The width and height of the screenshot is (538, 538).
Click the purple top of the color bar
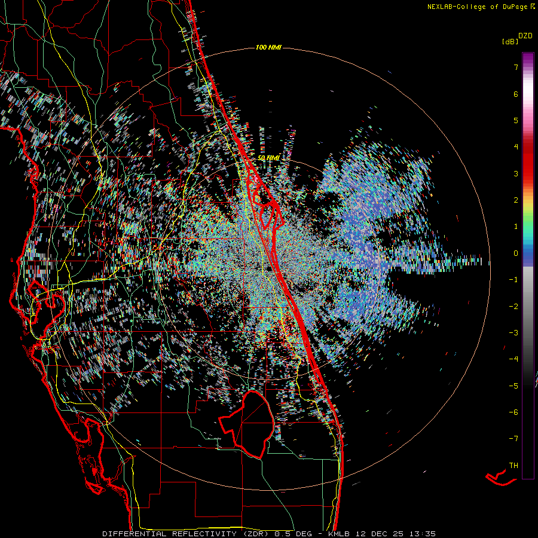pos(528,59)
